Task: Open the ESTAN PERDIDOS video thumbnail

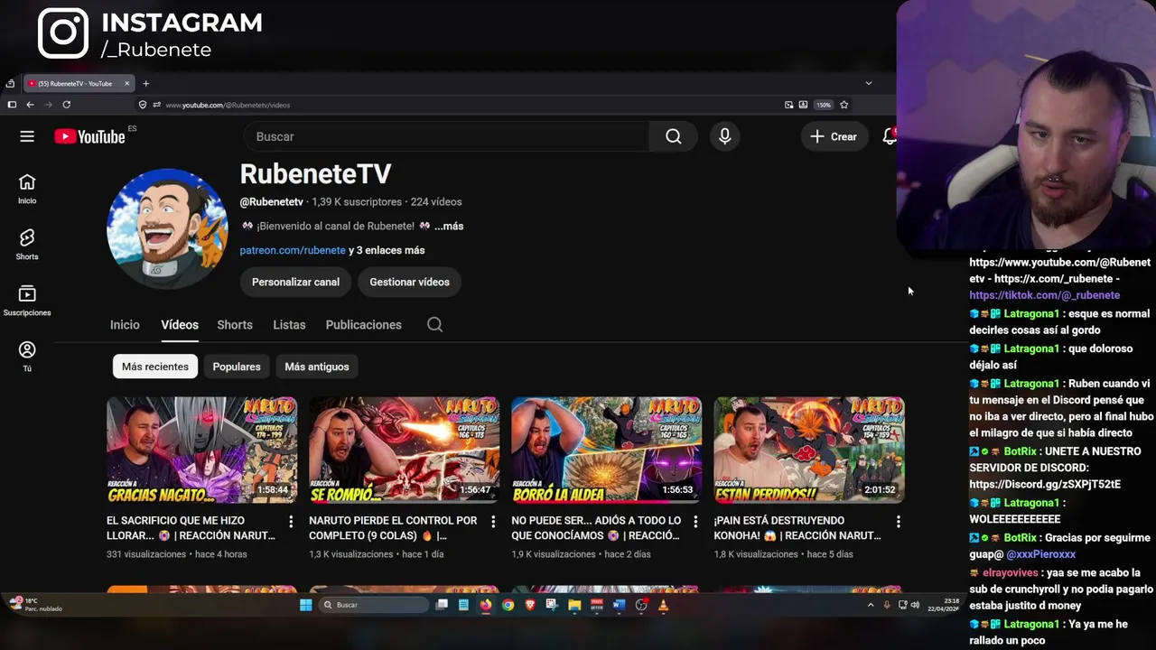Action: tap(808, 450)
